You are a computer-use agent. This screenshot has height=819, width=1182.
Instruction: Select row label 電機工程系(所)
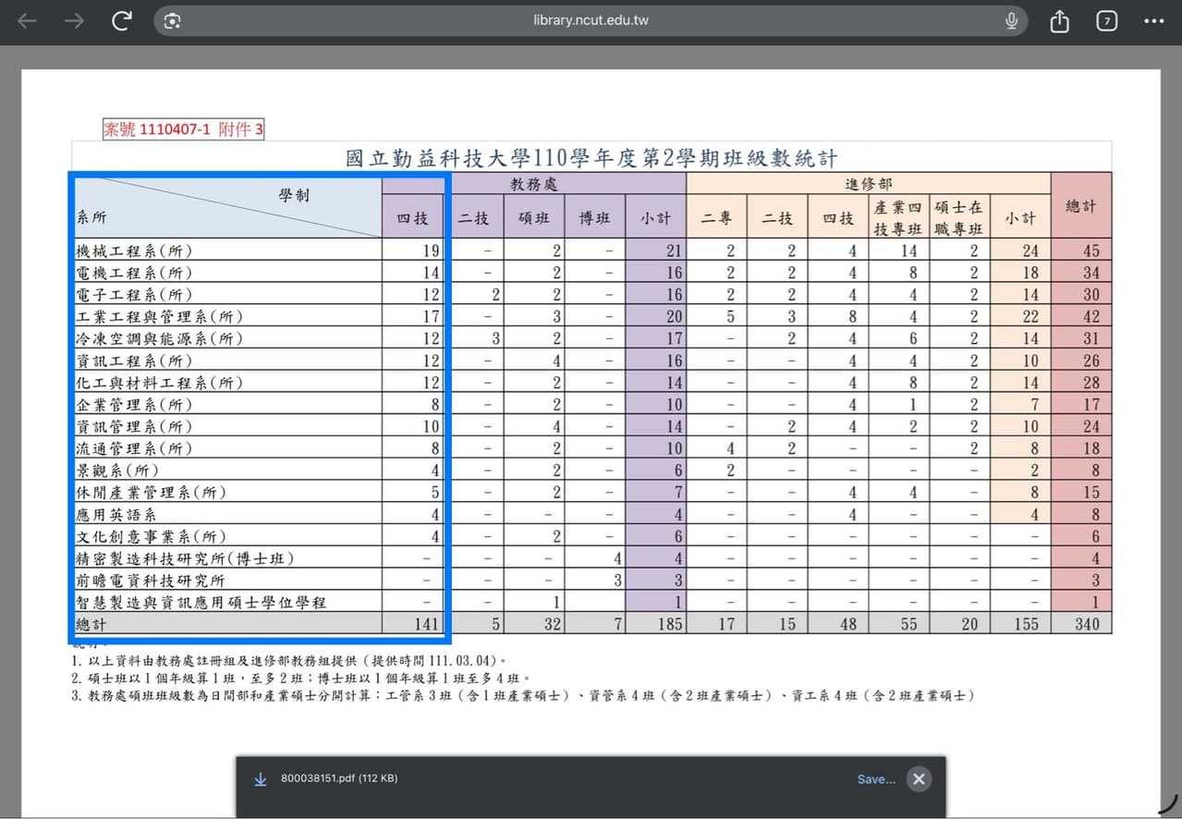click(x=135, y=273)
